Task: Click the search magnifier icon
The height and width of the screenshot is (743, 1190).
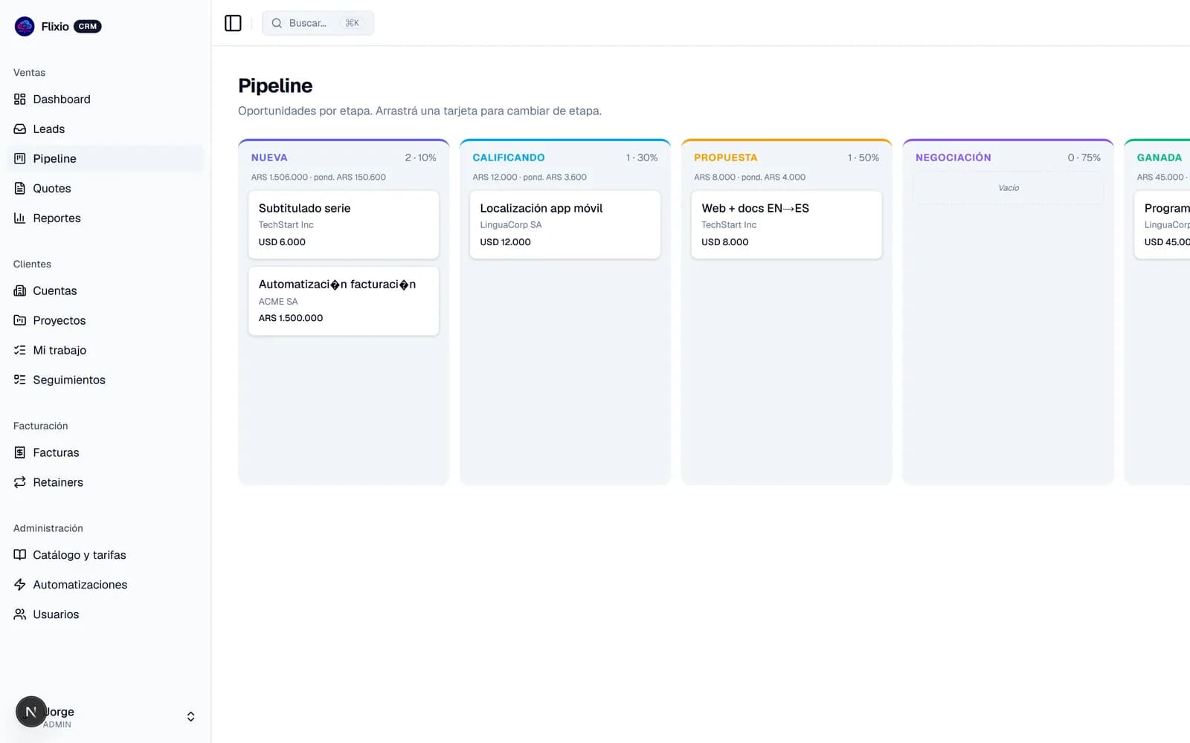Action: tap(277, 23)
